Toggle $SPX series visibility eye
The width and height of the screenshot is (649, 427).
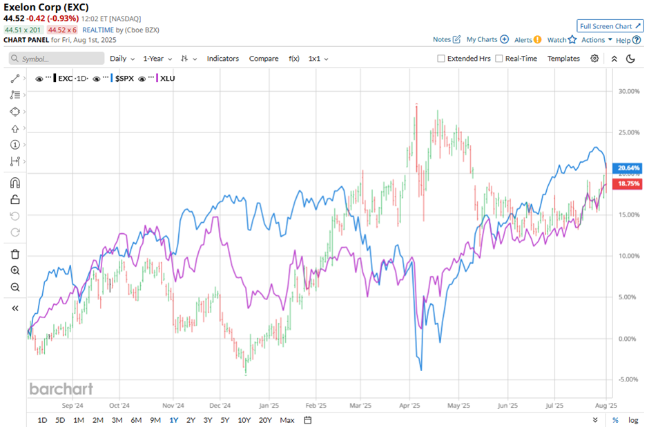[x=97, y=79]
